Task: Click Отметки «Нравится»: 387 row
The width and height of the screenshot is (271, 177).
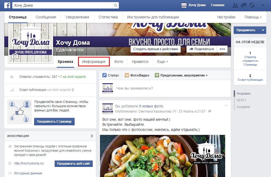Action: [x=50, y=77]
